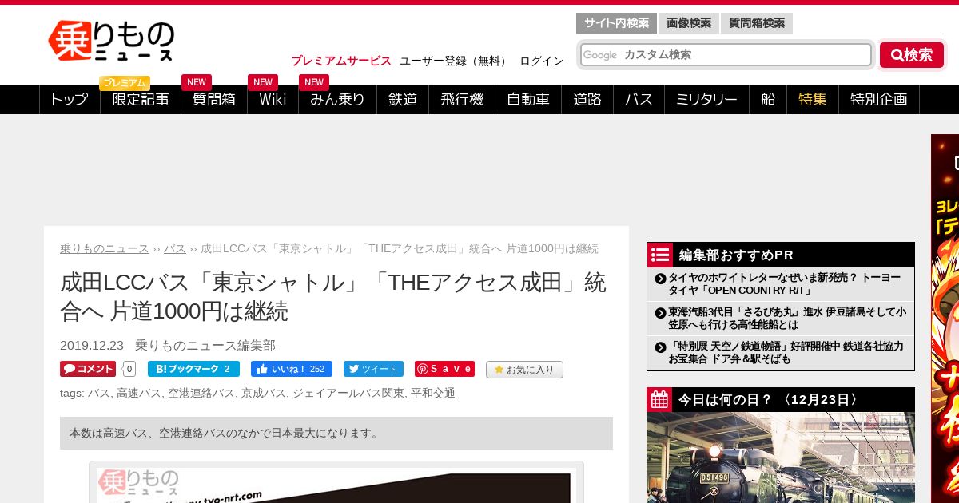Open the ジェイアールバス関東 tag link
The width and height of the screenshot is (959, 503).
pos(348,393)
